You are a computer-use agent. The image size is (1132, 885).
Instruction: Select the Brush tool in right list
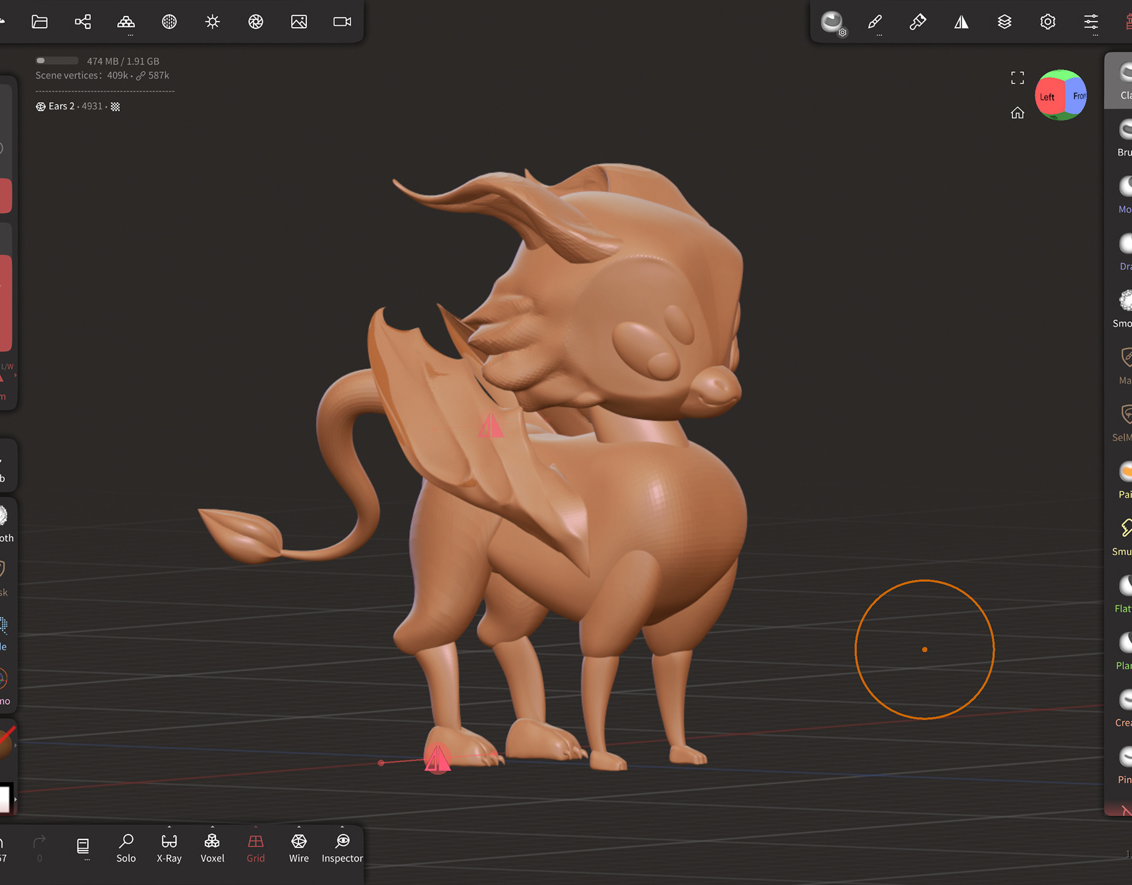click(x=1125, y=138)
